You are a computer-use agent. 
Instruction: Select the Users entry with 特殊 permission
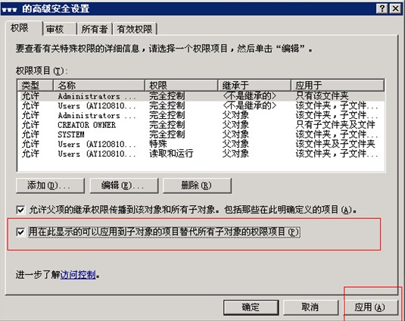point(201,144)
